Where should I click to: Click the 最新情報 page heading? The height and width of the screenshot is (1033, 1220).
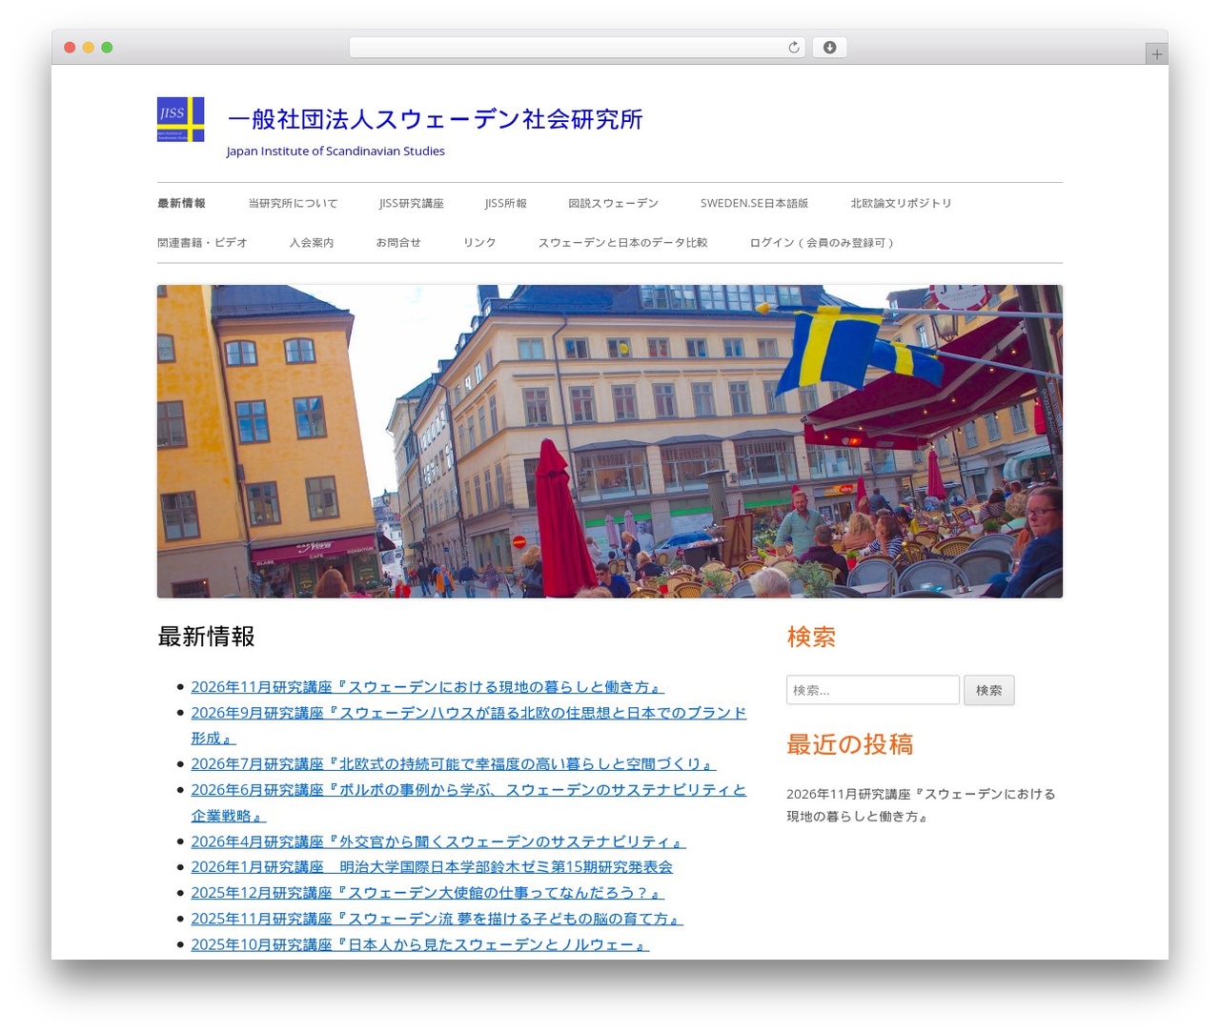click(x=206, y=637)
